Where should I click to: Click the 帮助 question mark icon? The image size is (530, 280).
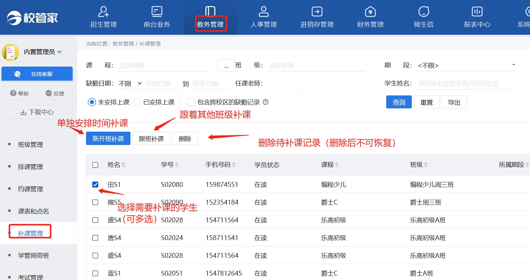[x=13, y=93]
